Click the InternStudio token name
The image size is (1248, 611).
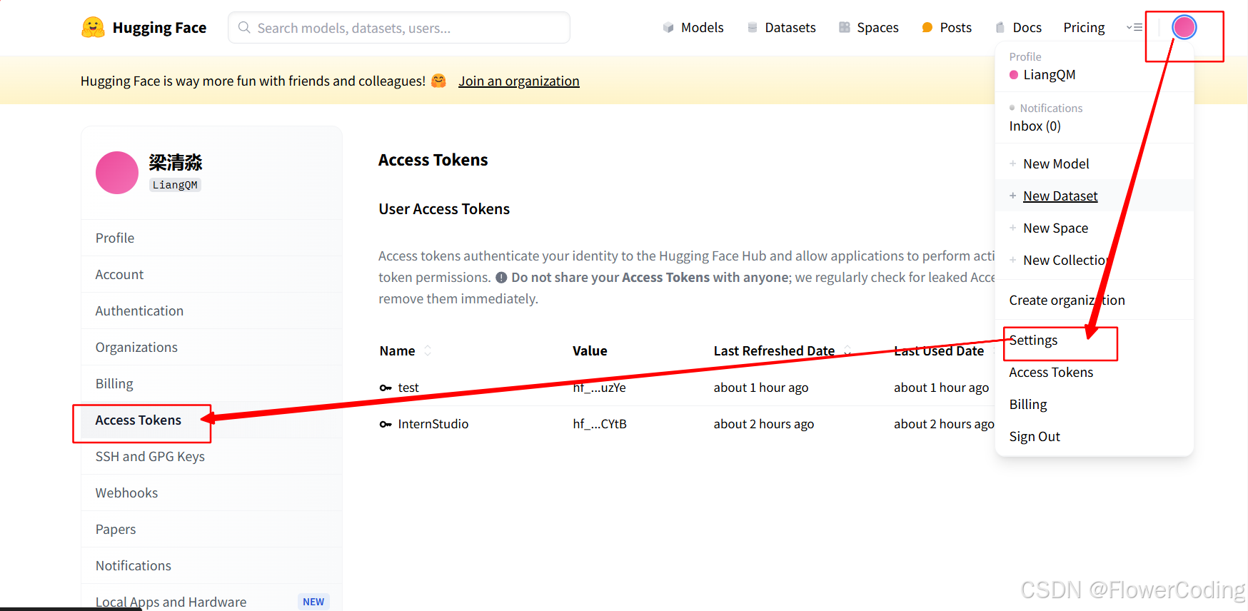pos(433,424)
